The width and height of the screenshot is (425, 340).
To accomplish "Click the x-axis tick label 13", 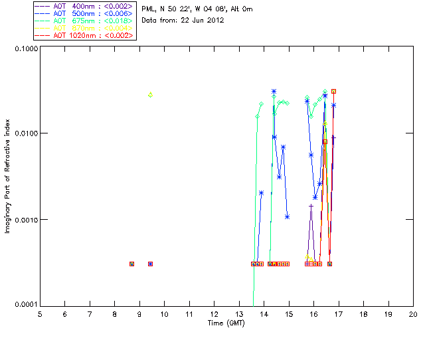I will pos(239,314).
